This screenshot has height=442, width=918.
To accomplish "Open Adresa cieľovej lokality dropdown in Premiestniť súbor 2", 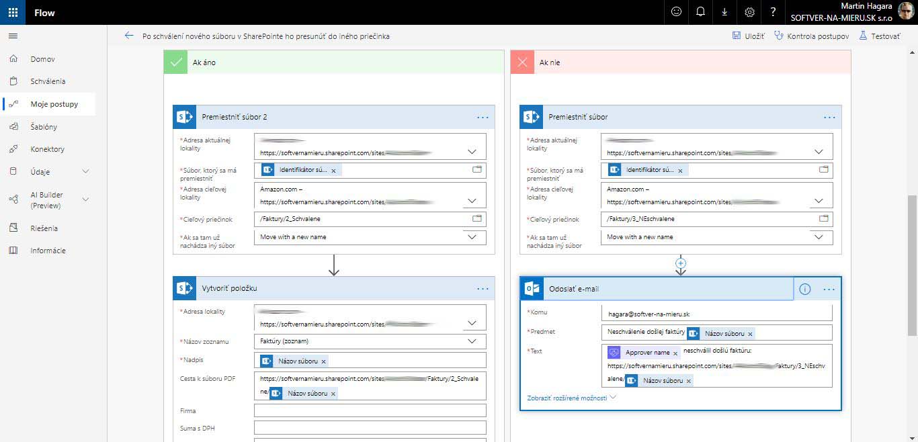I will point(472,201).
